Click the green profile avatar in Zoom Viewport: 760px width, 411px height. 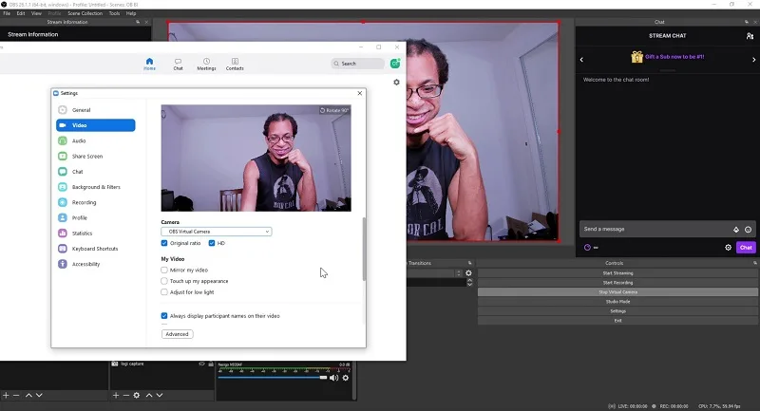[x=395, y=64]
